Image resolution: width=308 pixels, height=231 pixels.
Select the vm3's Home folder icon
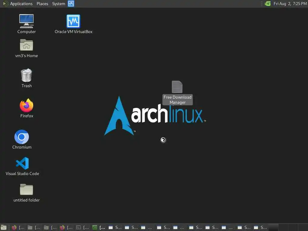(26, 48)
